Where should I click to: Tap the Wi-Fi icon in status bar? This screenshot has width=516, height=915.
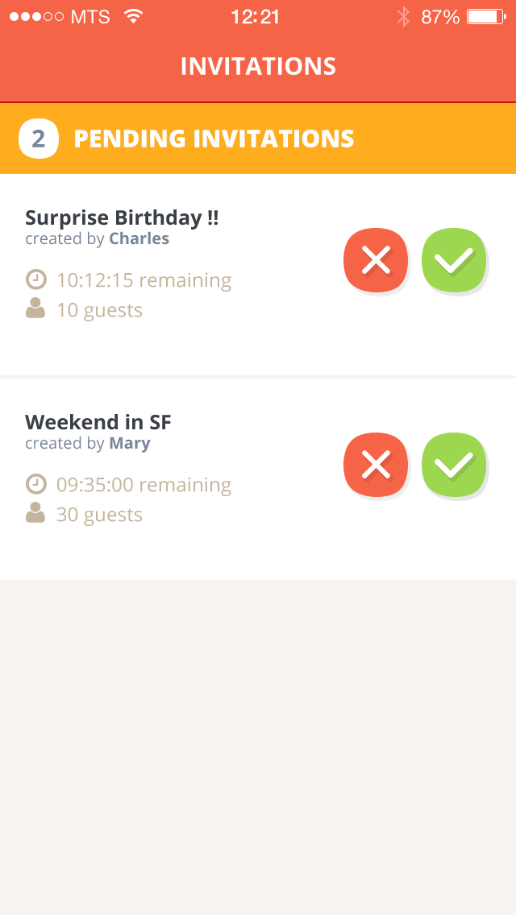(134, 17)
